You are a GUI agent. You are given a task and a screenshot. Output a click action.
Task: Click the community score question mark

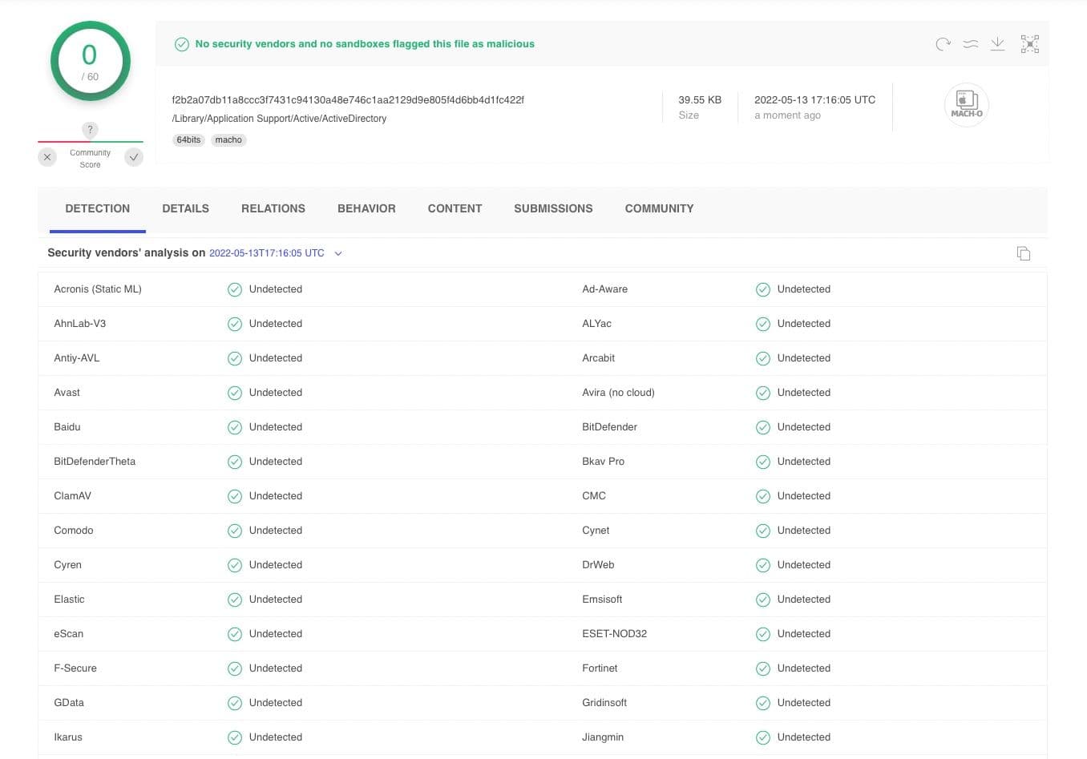pos(90,130)
